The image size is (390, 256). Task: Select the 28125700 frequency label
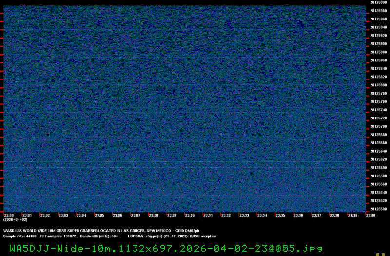click(378, 126)
